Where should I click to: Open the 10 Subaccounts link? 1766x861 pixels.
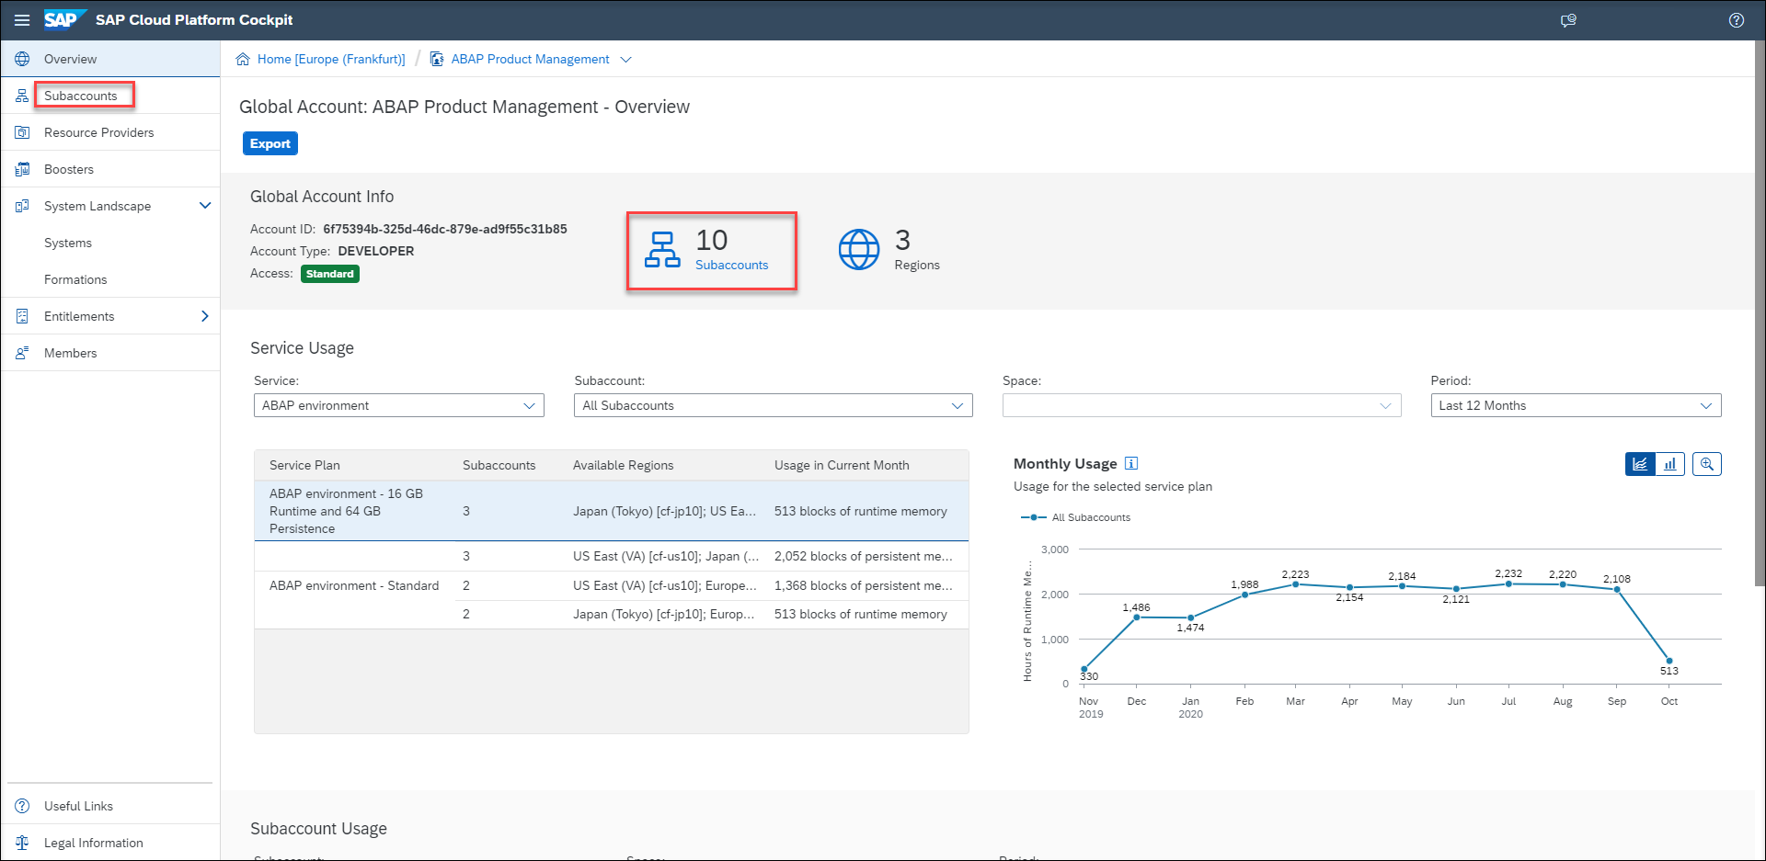(731, 265)
